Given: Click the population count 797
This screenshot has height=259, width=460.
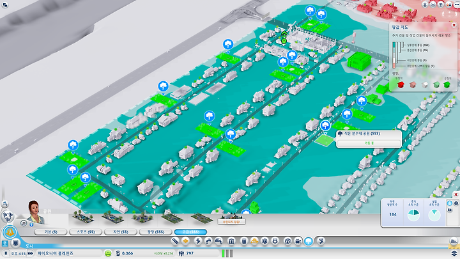Looking at the screenshot, I should 190,253.
